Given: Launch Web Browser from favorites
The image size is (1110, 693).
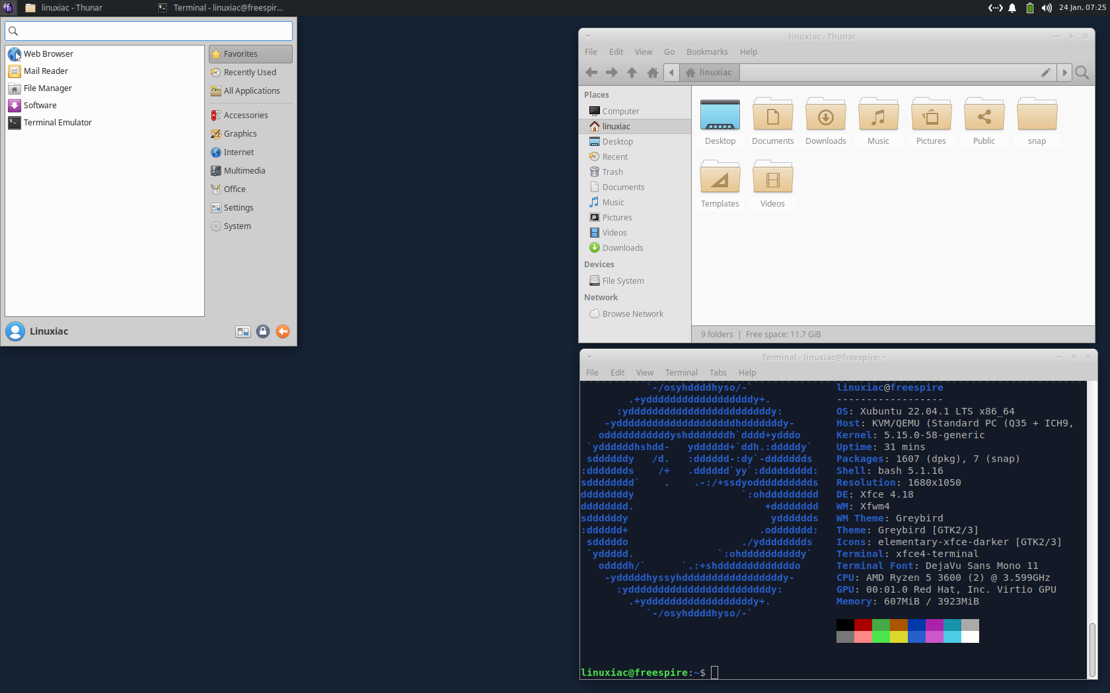Looking at the screenshot, I should coord(104,54).
